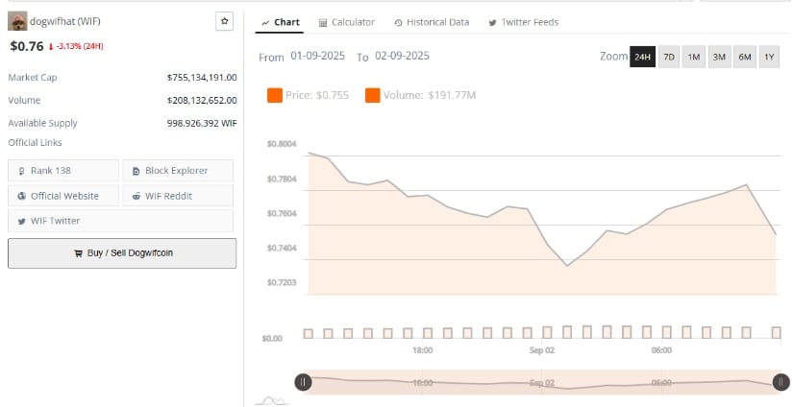Image resolution: width=793 pixels, height=407 pixels.
Task: Click the To date field 02-09-2025
Action: tap(402, 56)
